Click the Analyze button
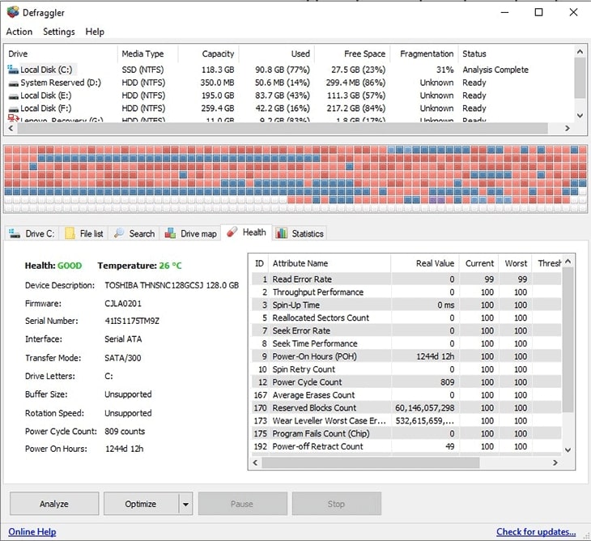Image resolution: width=591 pixels, height=541 pixels. coord(54,504)
